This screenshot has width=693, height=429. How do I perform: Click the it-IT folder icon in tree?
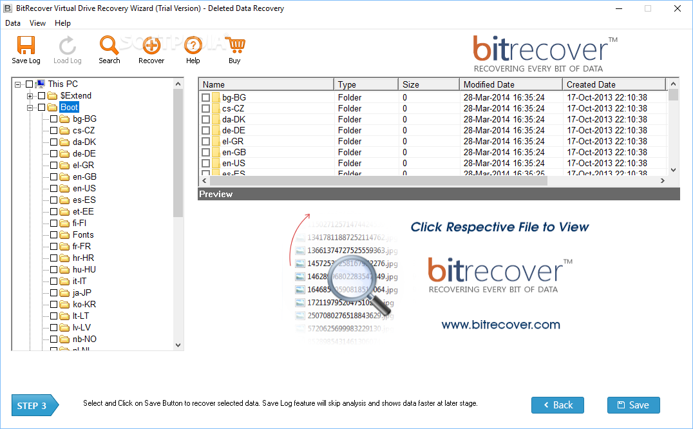pyautogui.click(x=65, y=281)
